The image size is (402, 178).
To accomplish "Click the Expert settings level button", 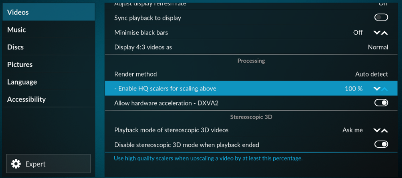I will pyautogui.click(x=48, y=163).
